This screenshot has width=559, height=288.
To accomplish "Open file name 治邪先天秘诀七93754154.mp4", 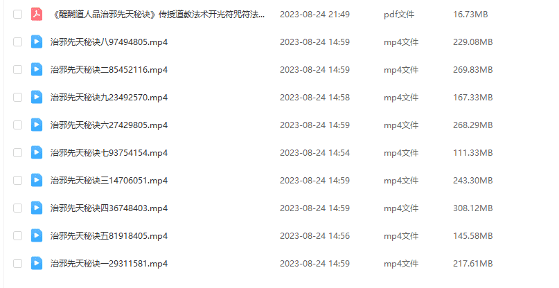I will click(x=109, y=152).
